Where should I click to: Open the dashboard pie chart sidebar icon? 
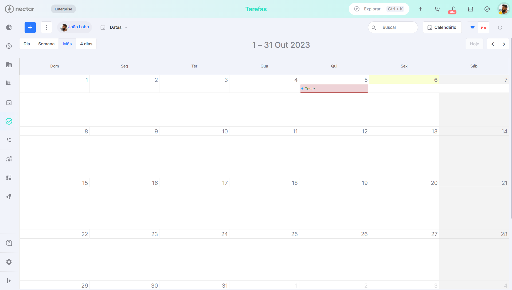tap(9, 27)
